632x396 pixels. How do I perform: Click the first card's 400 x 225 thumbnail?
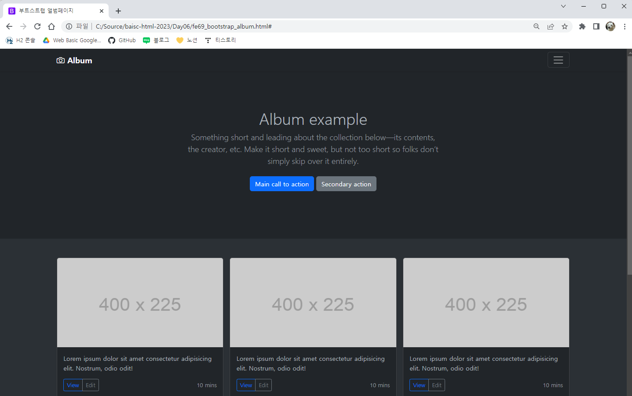tap(140, 303)
